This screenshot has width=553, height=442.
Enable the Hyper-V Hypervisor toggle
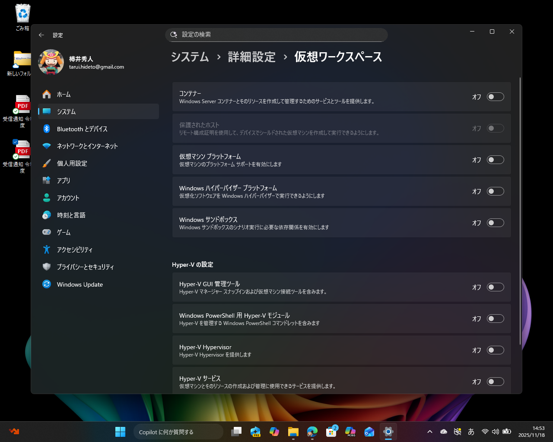pos(495,350)
